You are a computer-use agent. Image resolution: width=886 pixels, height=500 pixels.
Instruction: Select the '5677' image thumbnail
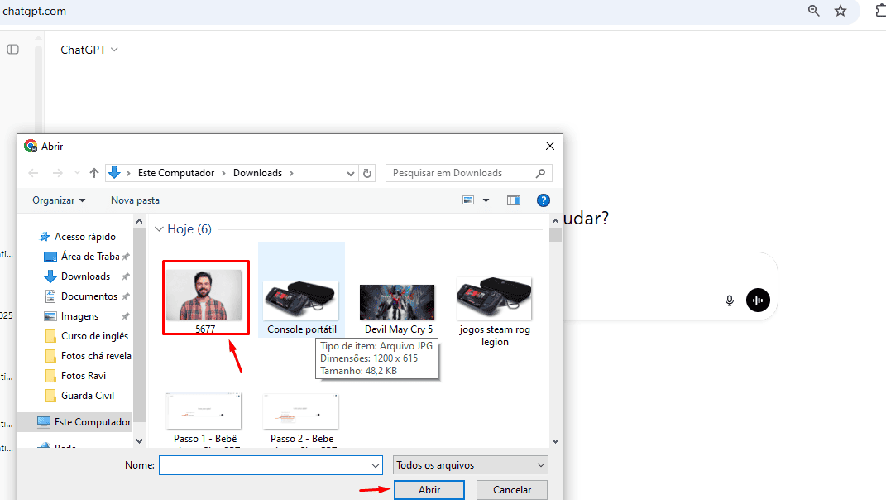(x=205, y=295)
